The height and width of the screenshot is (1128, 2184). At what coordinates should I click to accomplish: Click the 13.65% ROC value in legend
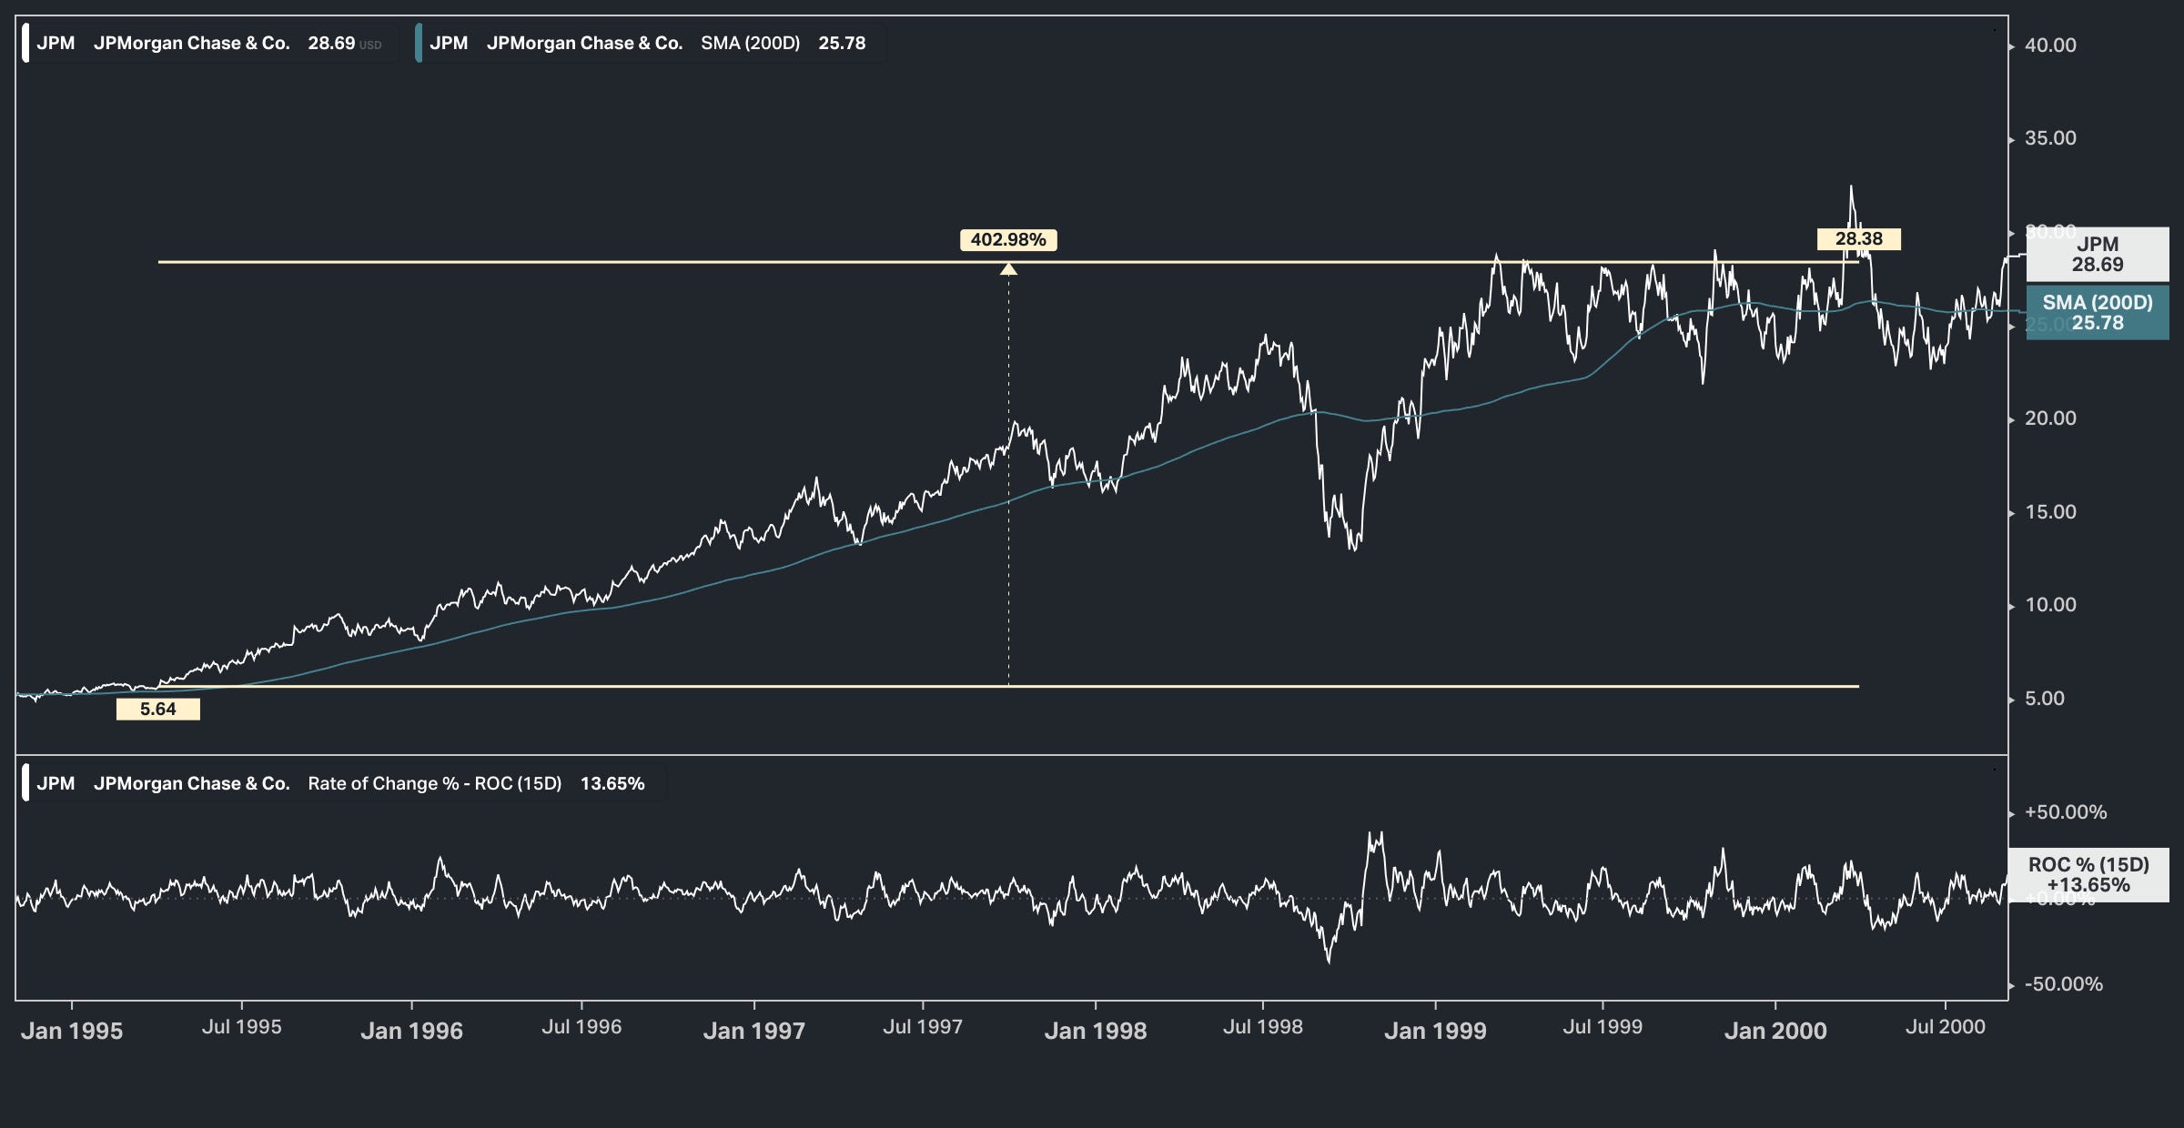[x=612, y=783]
